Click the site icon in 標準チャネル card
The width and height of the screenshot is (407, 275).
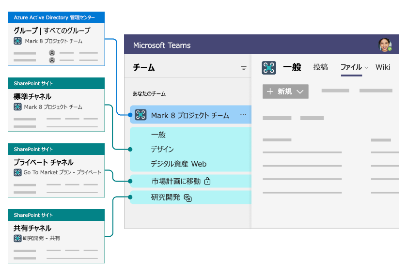pyautogui.click(x=17, y=107)
